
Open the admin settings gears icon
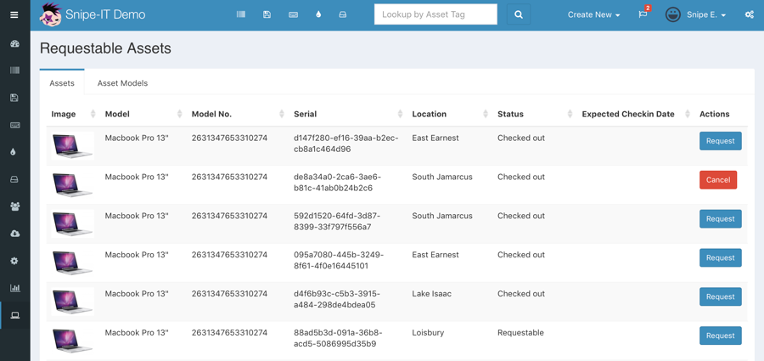pos(749,14)
